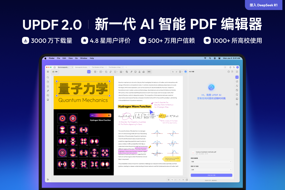Click the Wi-Fi icon in menu bar
Screen dimensions: 285x190
tap(205, 58)
